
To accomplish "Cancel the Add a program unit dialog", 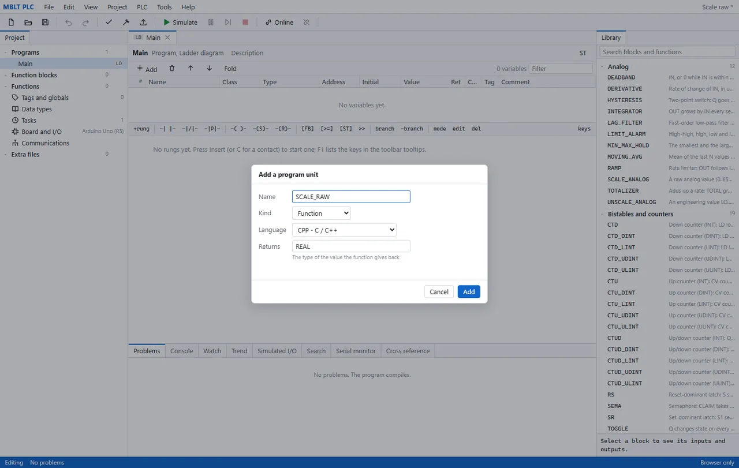I will click(439, 292).
